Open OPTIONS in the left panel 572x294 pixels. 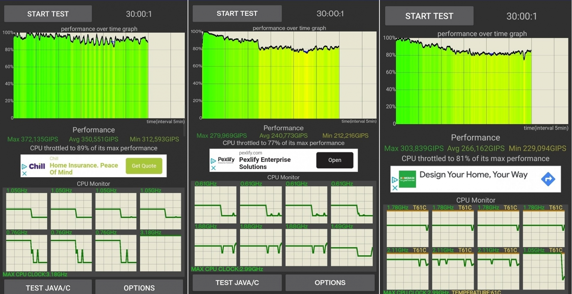pos(139,287)
